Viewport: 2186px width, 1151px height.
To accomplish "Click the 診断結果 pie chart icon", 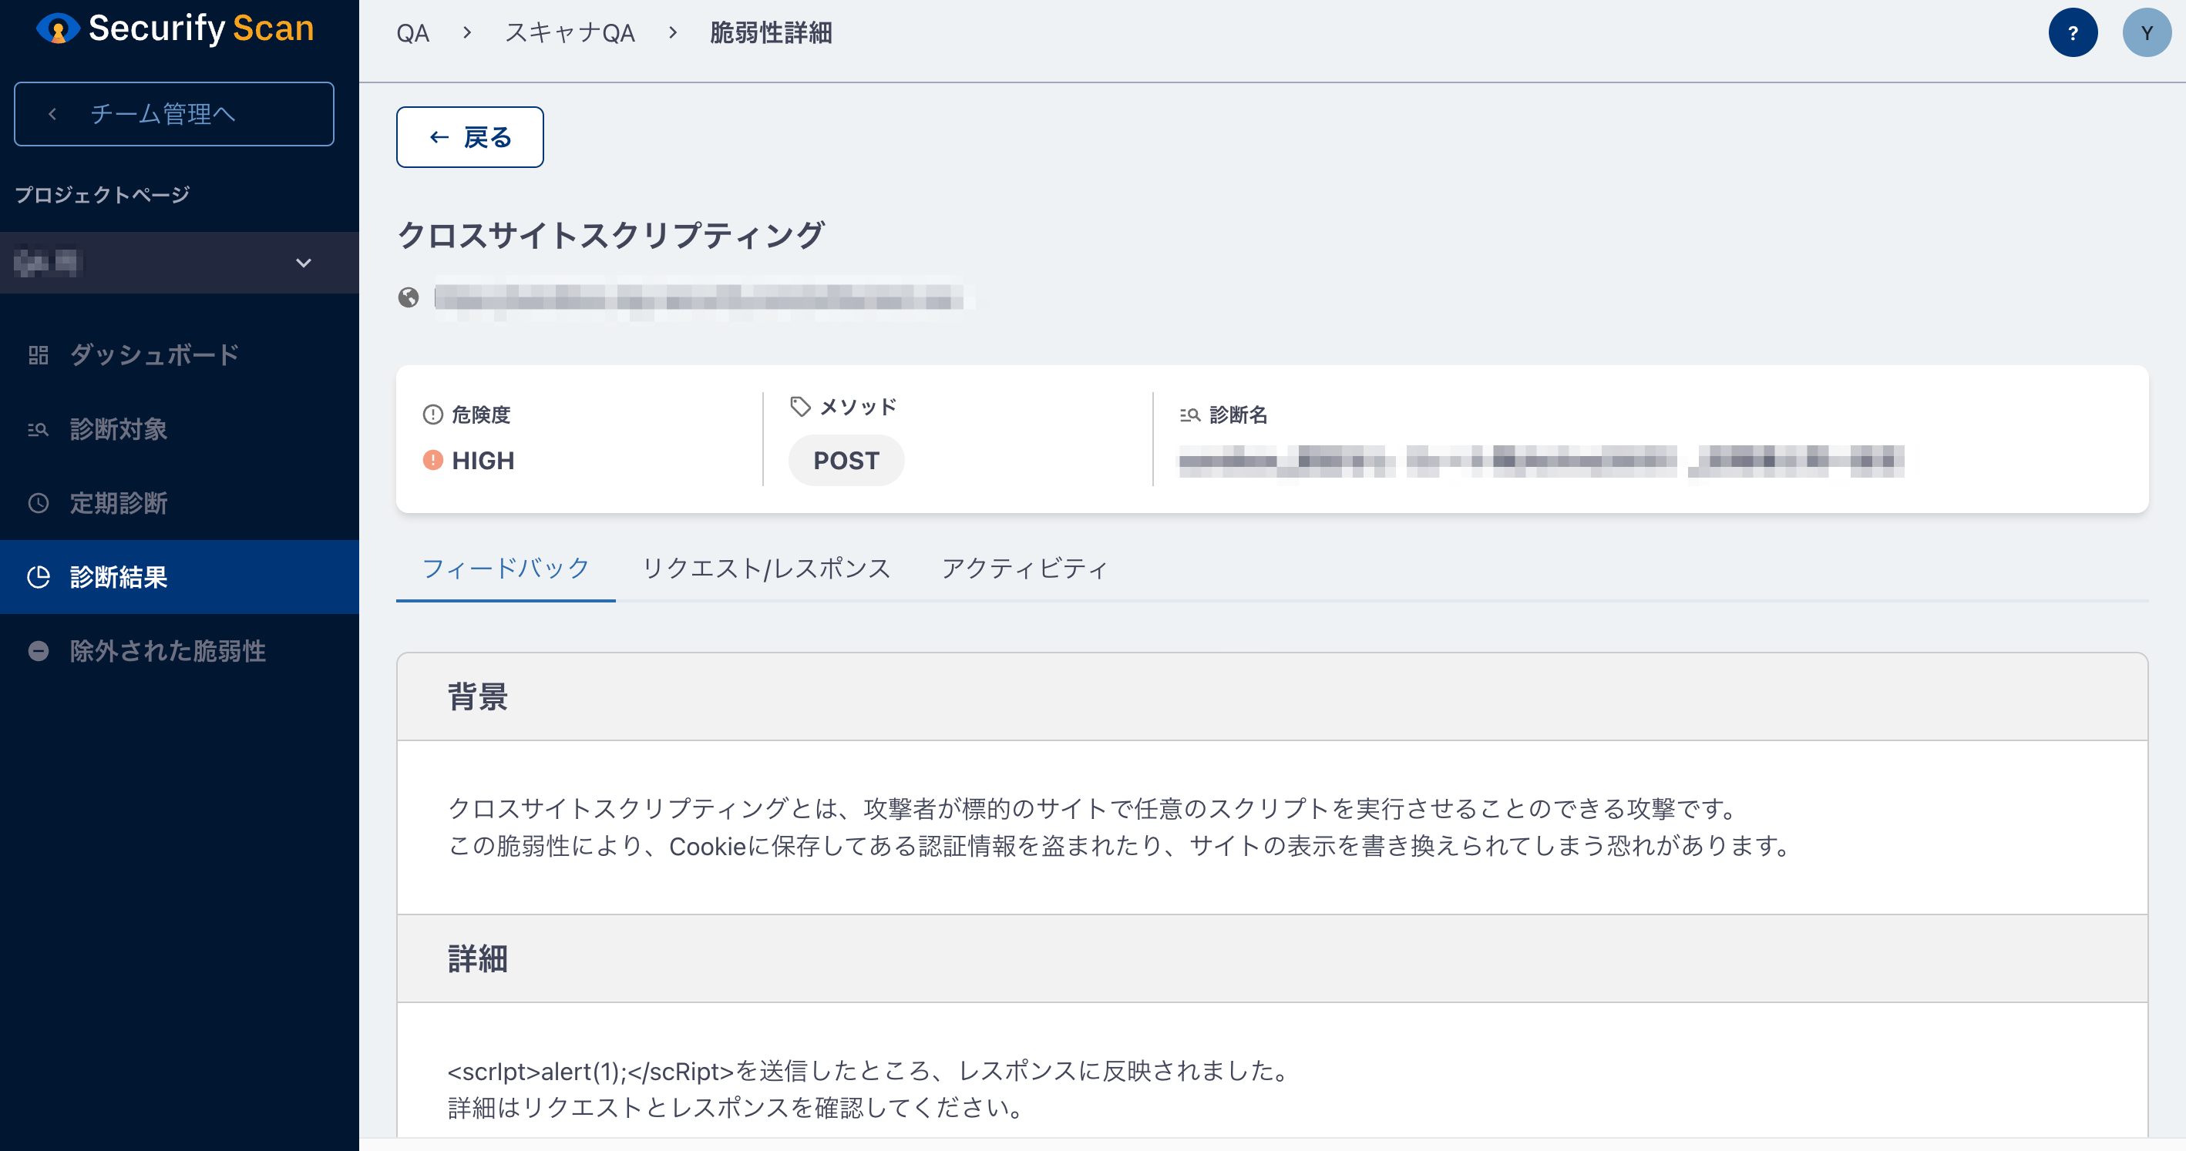I will coord(39,577).
